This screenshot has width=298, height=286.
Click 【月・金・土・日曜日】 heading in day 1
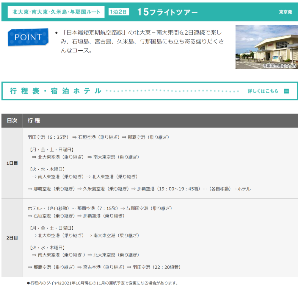[x=51, y=150]
